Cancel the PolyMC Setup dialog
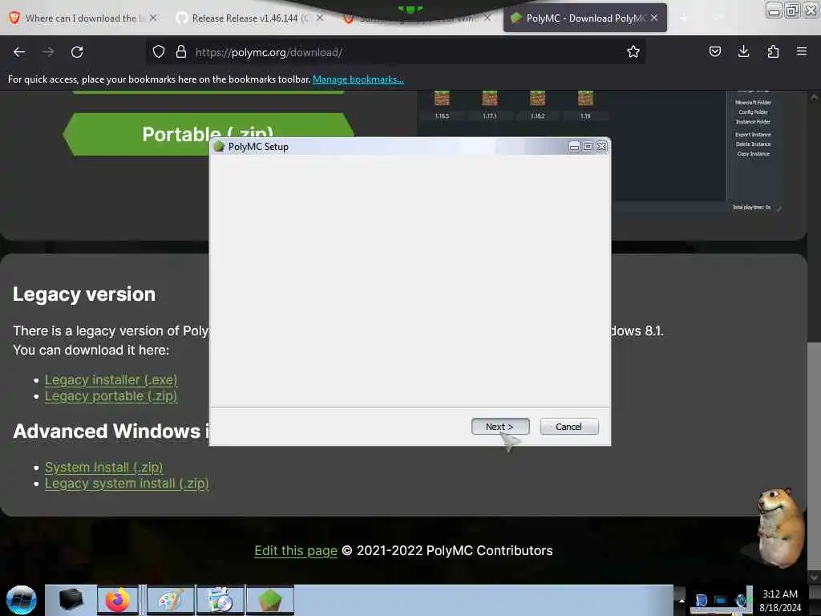The width and height of the screenshot is (821, 616). coord(568,427)
